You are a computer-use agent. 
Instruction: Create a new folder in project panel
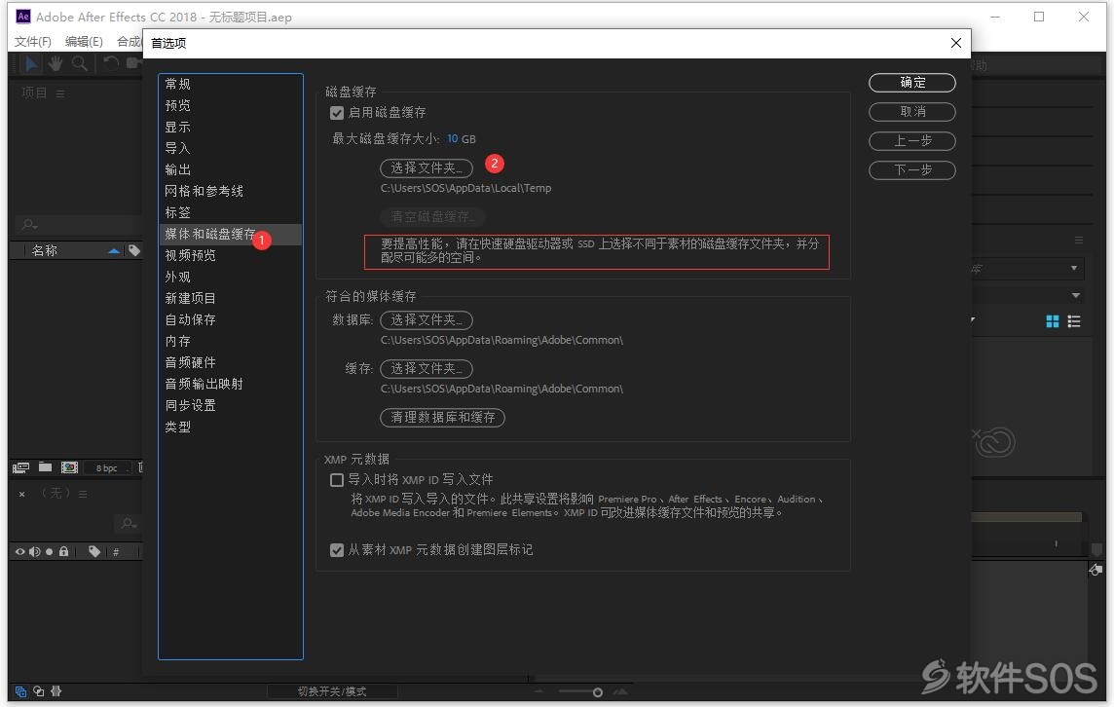coord(46,466)
